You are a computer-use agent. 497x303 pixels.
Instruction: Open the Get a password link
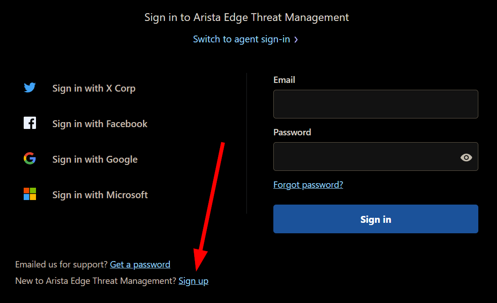140,264
